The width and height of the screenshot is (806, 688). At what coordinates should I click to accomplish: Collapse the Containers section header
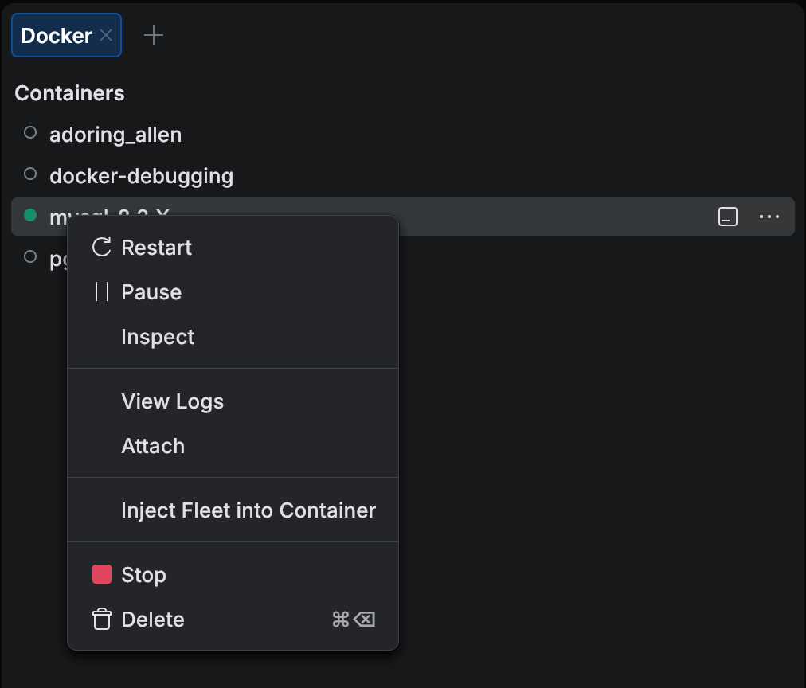pyautogui.click(x=69, y=93)
